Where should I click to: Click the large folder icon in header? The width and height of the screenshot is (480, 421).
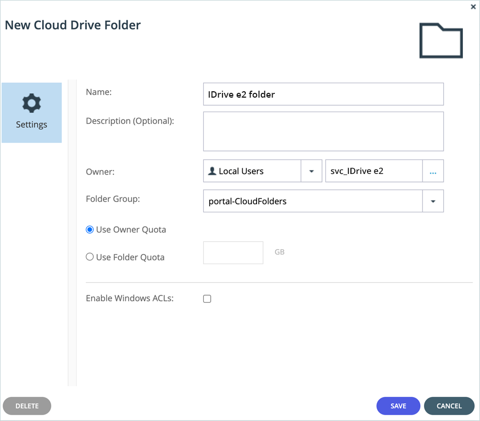(x=441, y=41)
